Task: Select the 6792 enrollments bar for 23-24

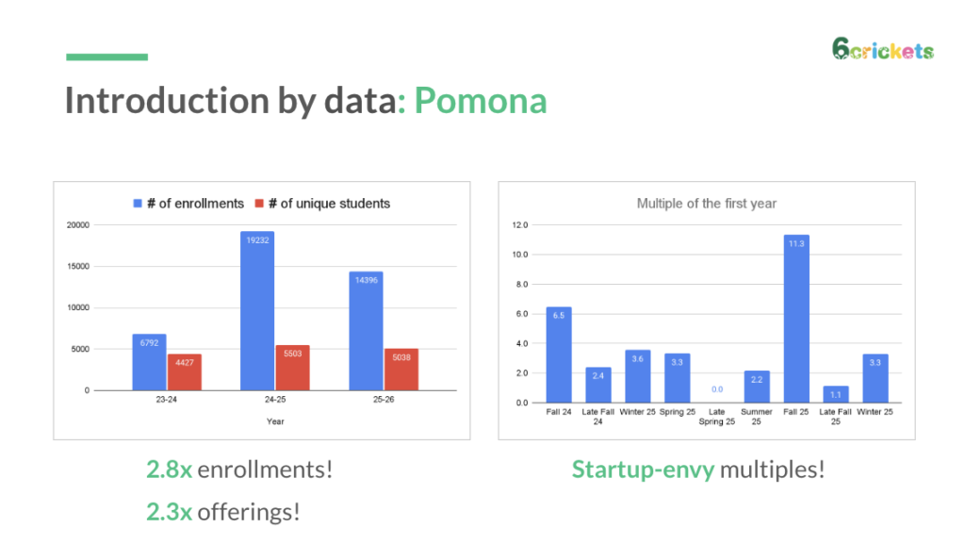Action: point(150,362)
